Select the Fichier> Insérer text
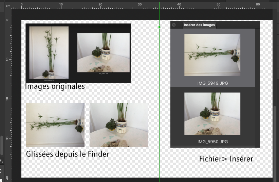The height and width of the screenshot is (182, 279). [226, 159]
